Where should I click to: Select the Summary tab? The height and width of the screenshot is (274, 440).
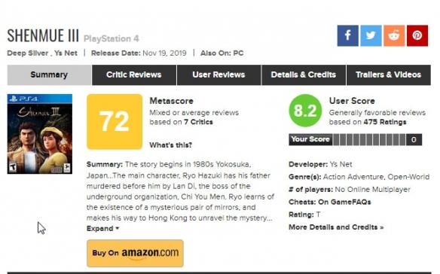[x=49, y=75]
